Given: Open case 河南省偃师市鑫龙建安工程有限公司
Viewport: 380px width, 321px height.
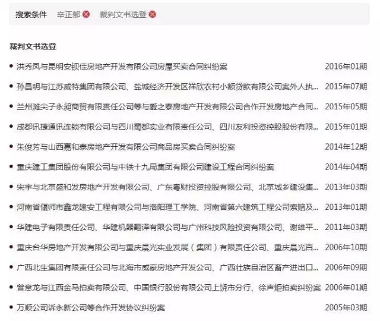Looking at the screenshot, I should point(167,207).
